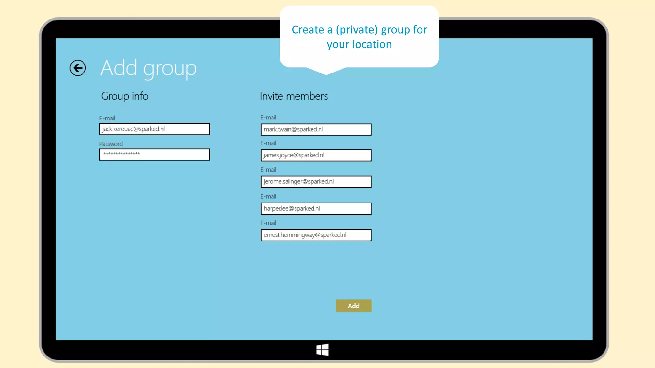
Task: Click the Password label
Action: 111,144
